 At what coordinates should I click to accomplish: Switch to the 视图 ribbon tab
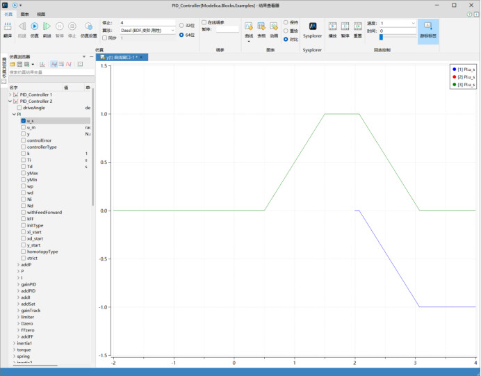tap(41, 14)
